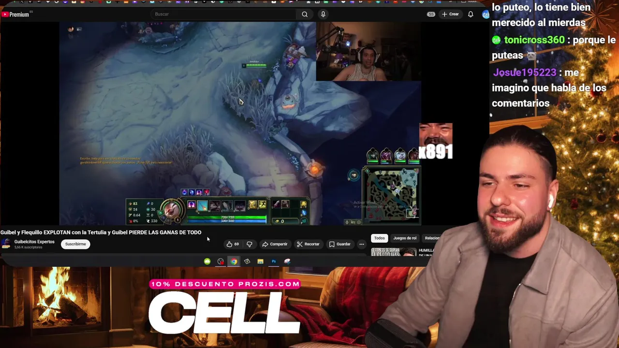Open the Compartir share dialog
The image size is (619, 348).
coord(275,244)
